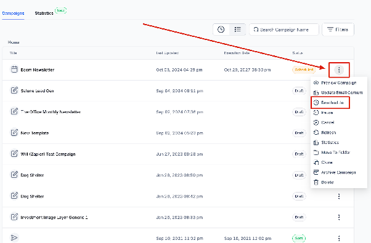Click paper plane icon in Sent campaign row
This screenshot has height=243, width=371.
[x=14, y=238]
